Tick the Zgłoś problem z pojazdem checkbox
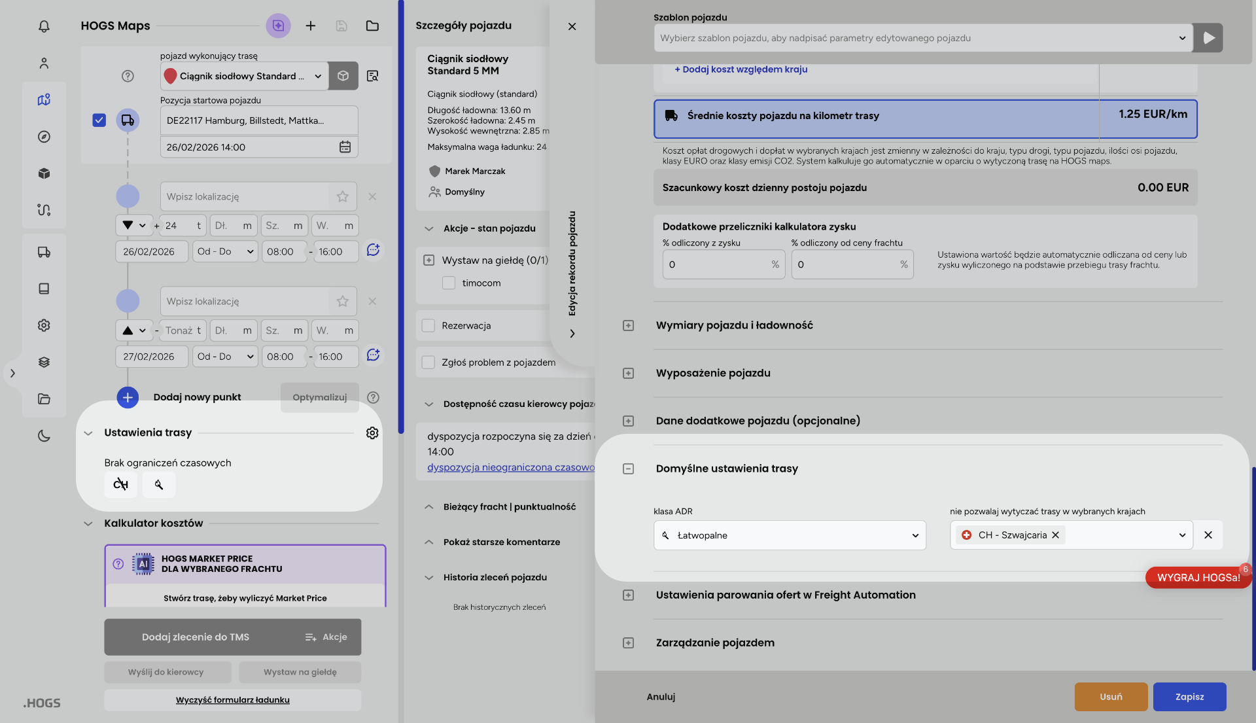 pyautogui.click(x=428, y=362)
